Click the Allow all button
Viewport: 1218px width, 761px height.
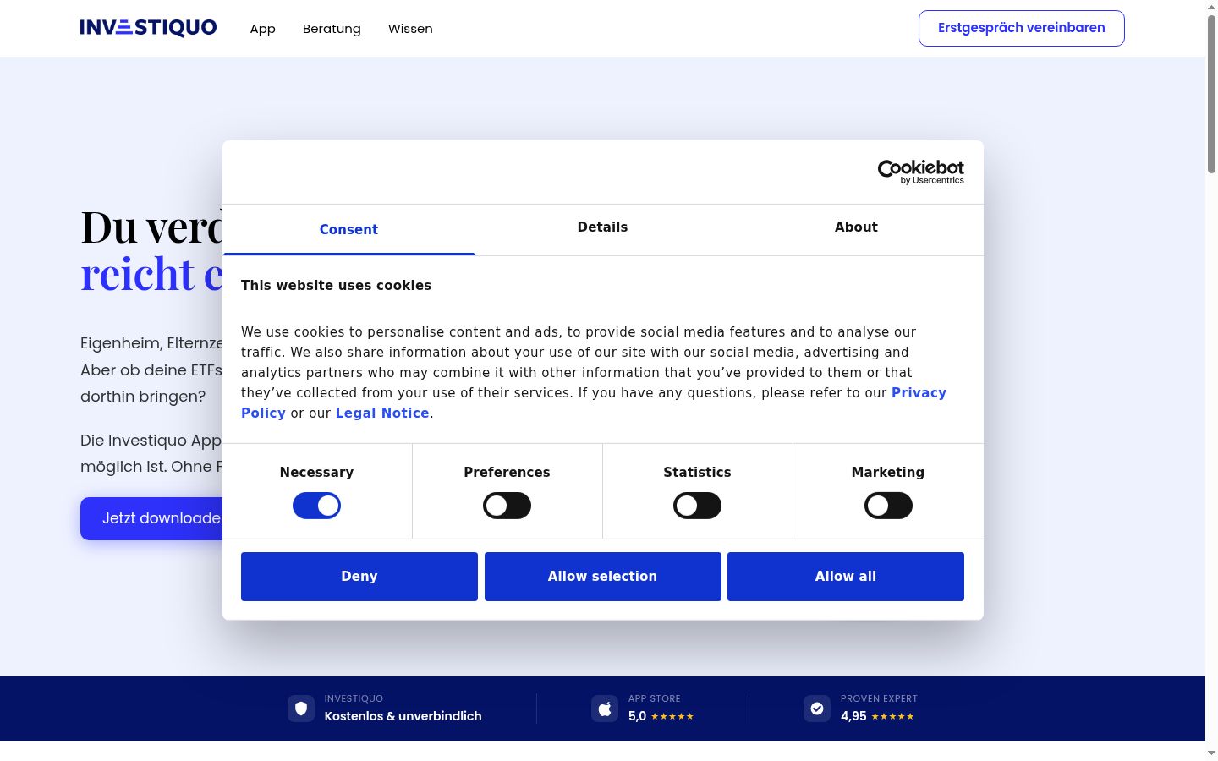[x=846, y=577]
